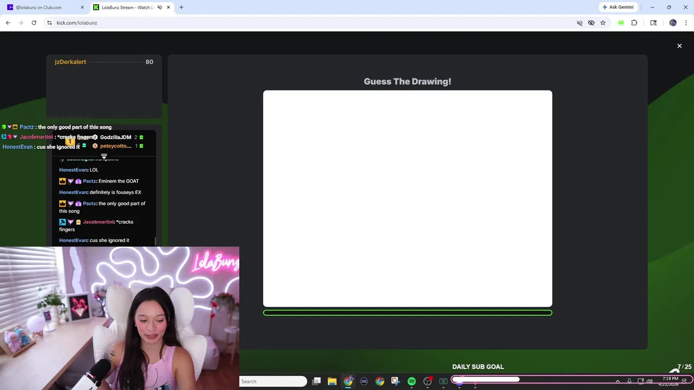This screenshot has width=694, height=390.
Task: Open OBS Studio from the taskbar
Action: pyautogui.click(x=427, y=381)
